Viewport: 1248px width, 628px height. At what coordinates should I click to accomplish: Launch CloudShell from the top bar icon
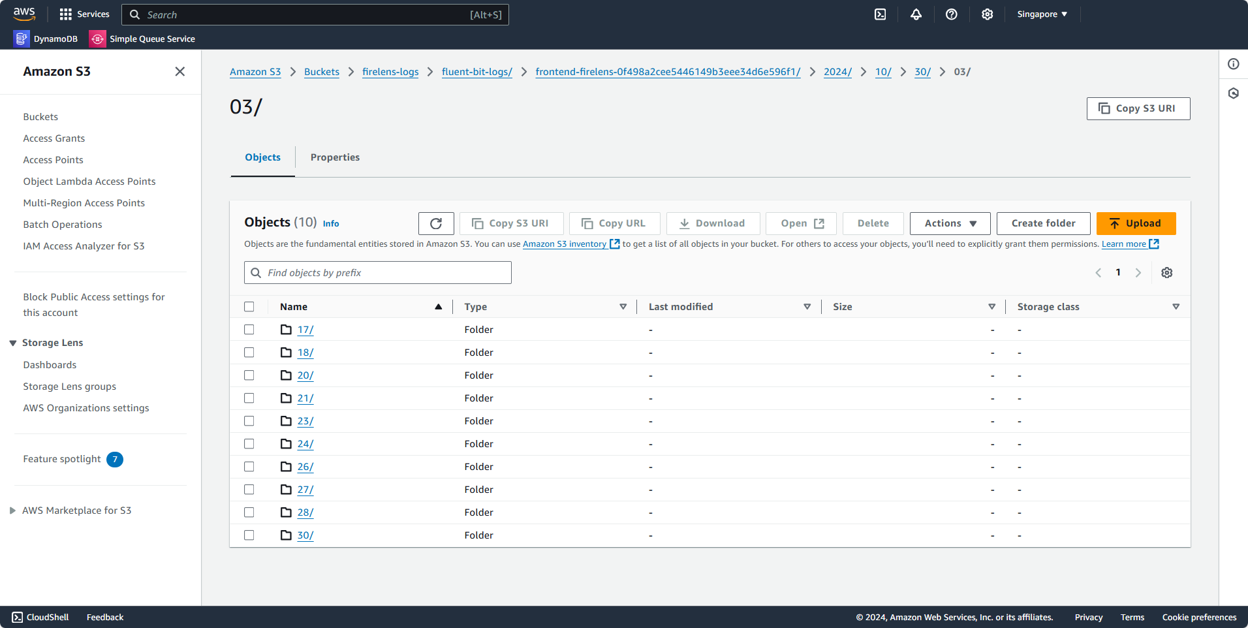point(881,14)
